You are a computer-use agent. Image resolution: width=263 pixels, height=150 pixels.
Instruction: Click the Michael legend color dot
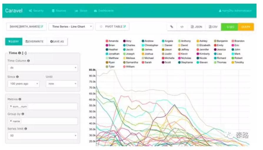pos(143,58)
